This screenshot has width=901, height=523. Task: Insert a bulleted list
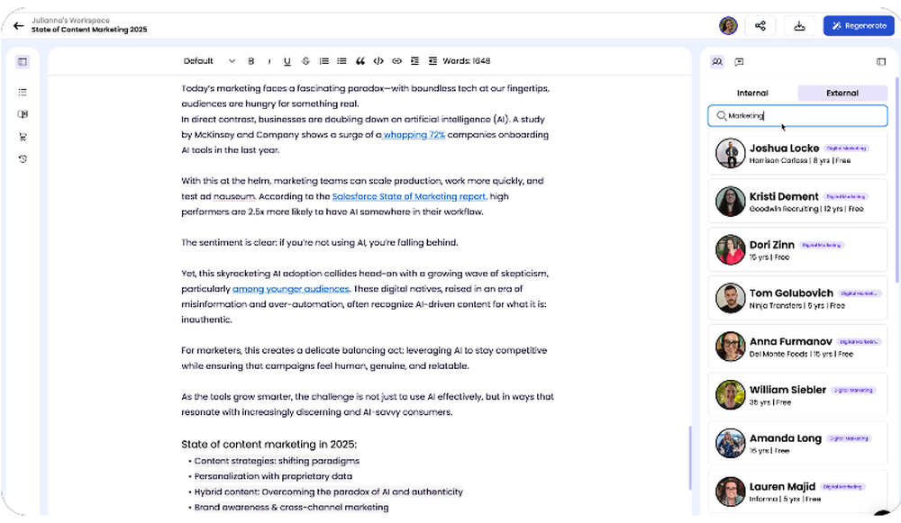click(341, 61)
